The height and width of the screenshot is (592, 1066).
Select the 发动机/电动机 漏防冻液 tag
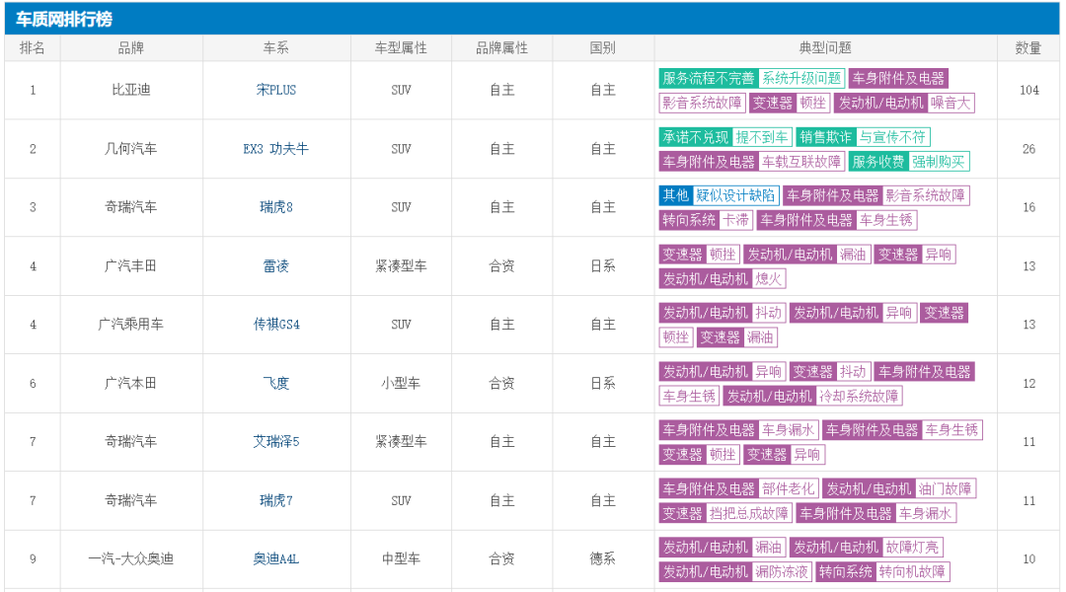click(735, 571)
